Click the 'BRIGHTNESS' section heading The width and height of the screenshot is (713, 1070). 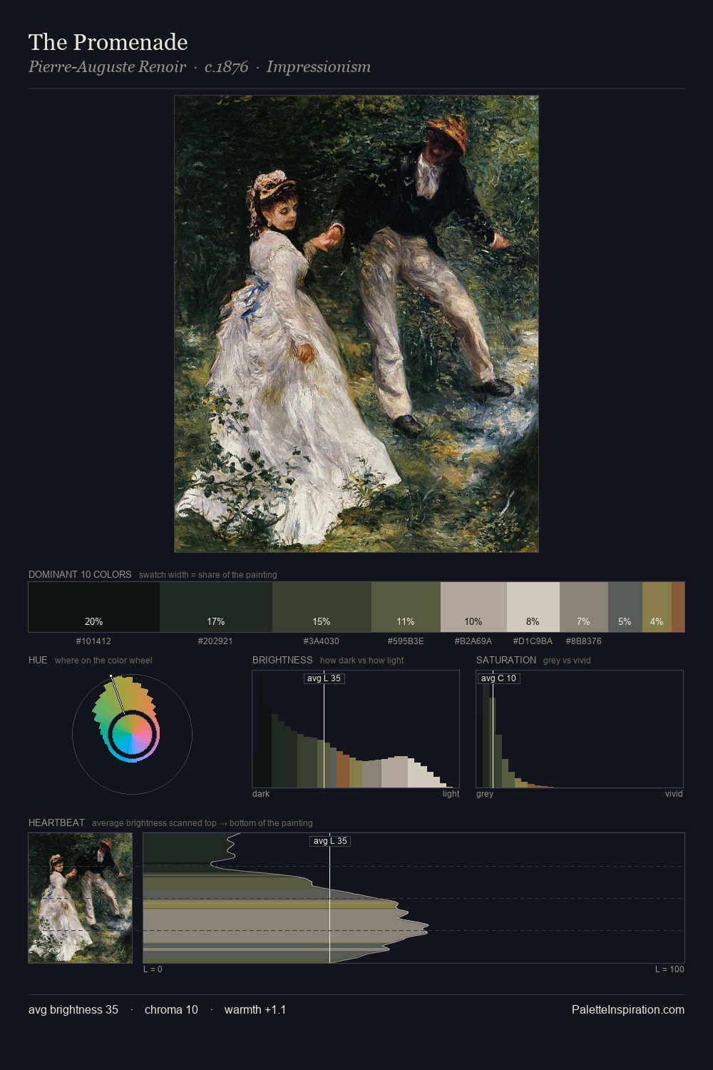pos(282,660)
